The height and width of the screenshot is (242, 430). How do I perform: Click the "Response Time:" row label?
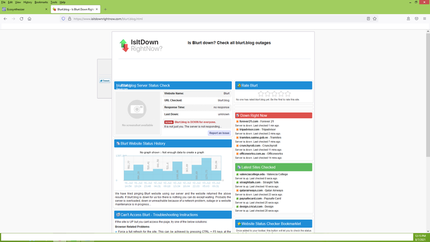point(175,108)
